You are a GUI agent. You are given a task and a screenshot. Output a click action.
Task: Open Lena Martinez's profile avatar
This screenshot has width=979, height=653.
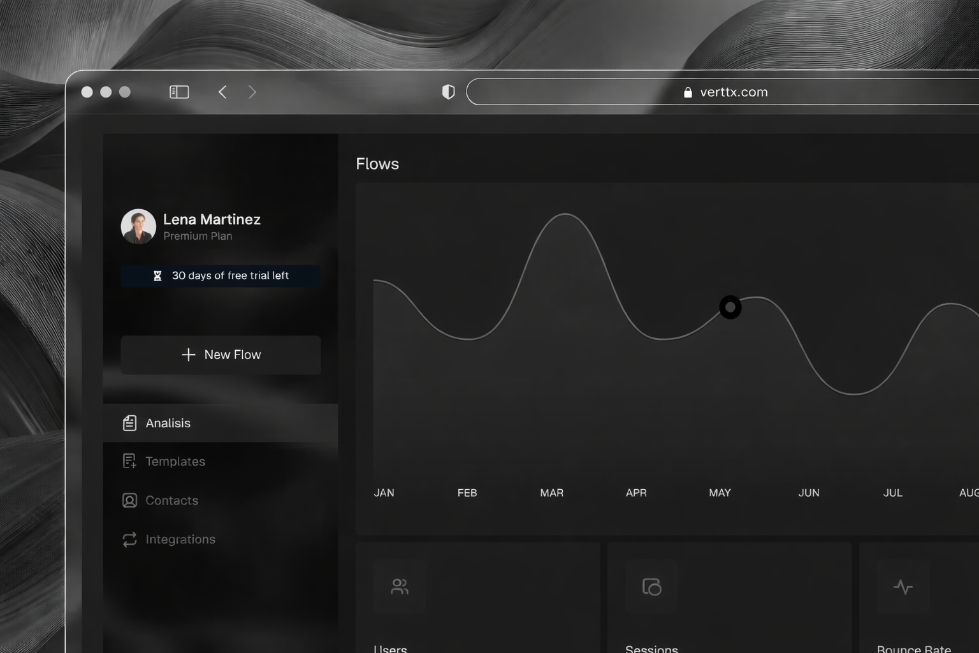tap(138, 226)
